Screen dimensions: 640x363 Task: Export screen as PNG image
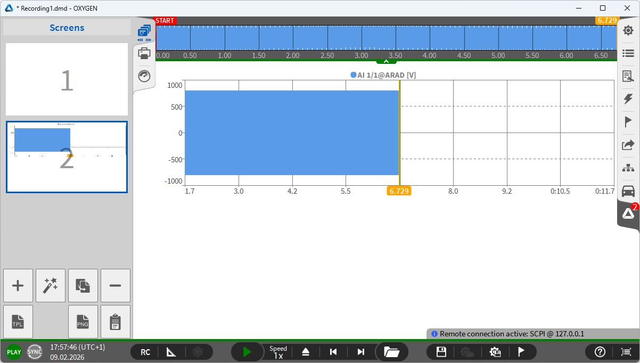pos(83,321)
